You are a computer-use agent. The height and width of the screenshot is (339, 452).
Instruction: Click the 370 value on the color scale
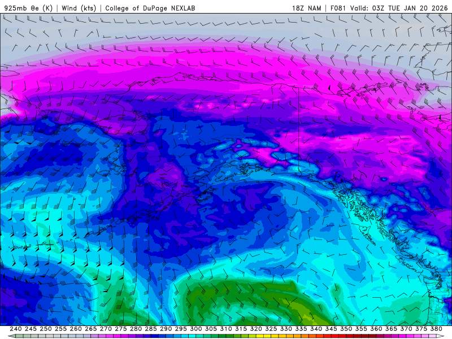406,329
